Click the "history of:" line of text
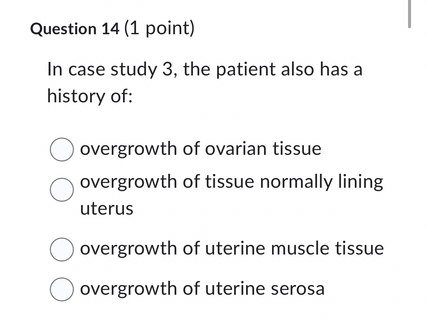 click(x=90, y=96)
